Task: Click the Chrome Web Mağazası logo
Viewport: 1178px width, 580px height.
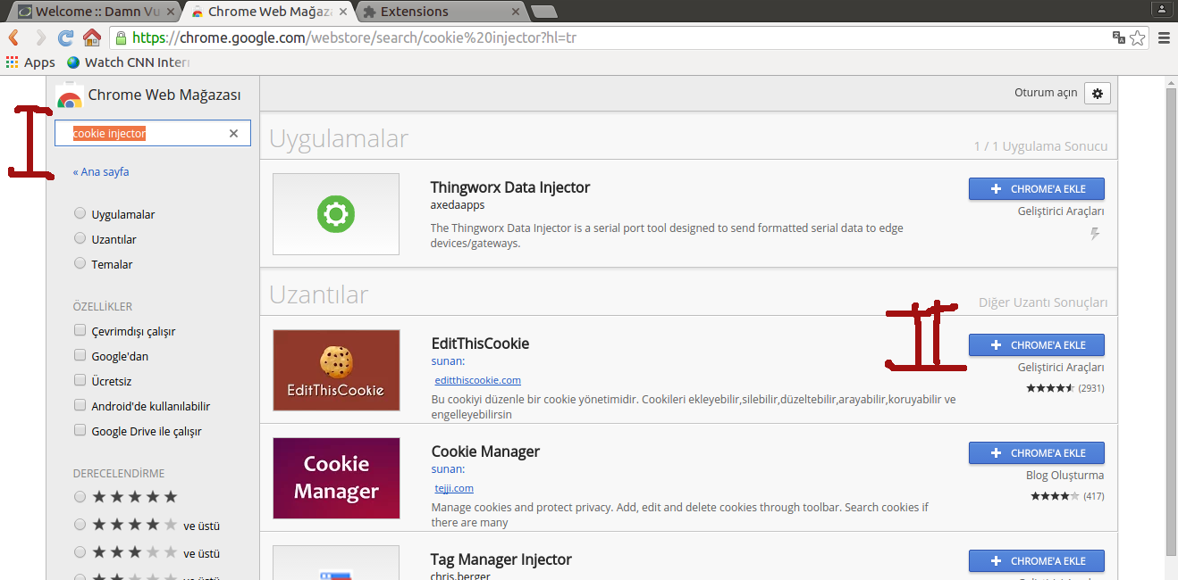Action: point(69,96)
